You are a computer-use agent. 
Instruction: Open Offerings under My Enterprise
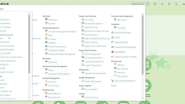(121, 65)
